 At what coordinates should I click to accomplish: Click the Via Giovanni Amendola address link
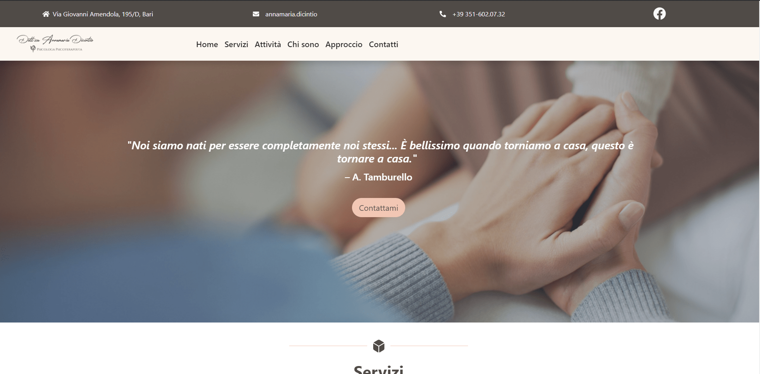click(x=103, y=14)
